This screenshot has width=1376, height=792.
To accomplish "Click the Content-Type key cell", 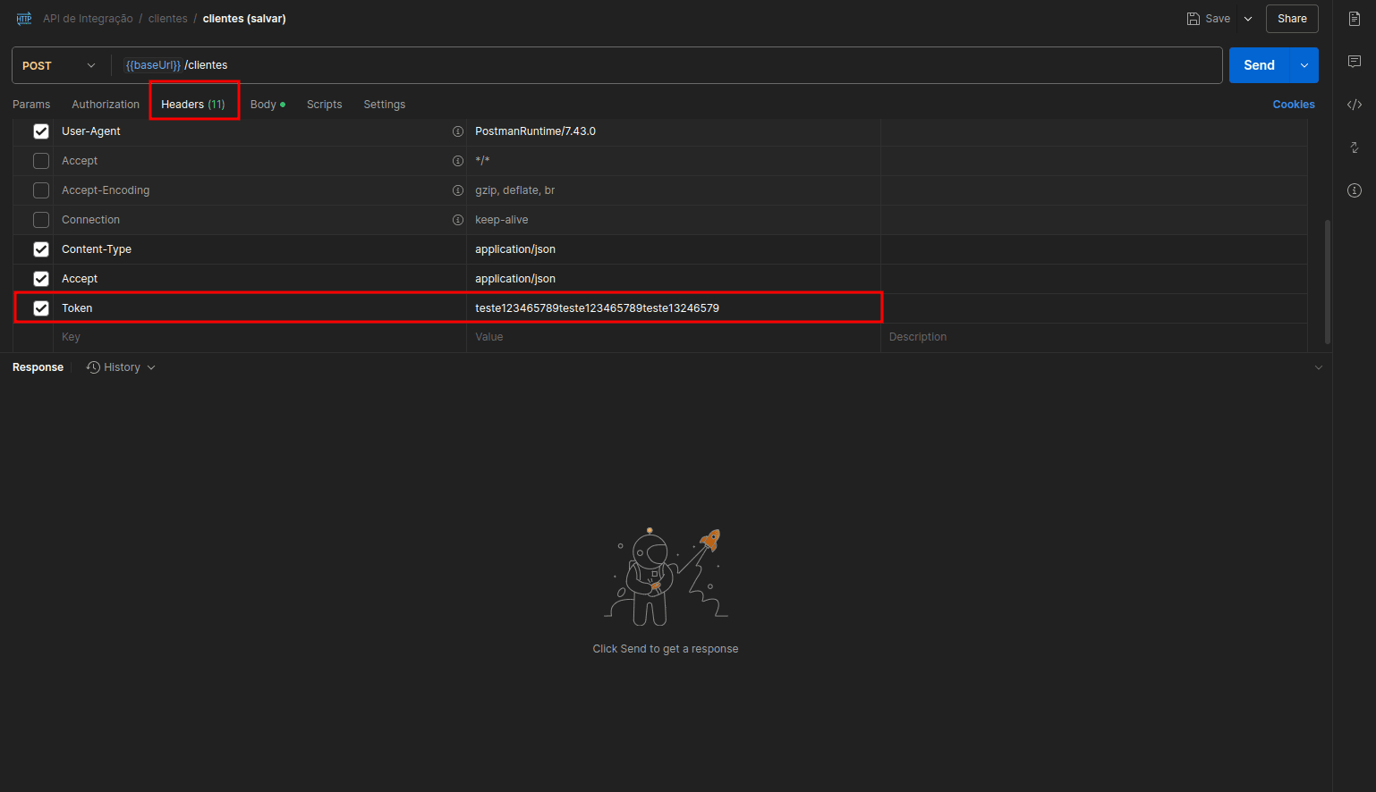I will [x=259, y=249].
